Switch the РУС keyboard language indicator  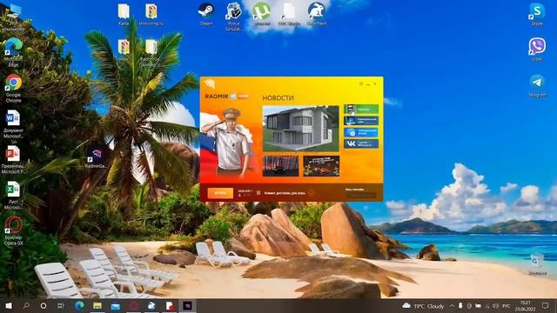(x=507, y=306)
